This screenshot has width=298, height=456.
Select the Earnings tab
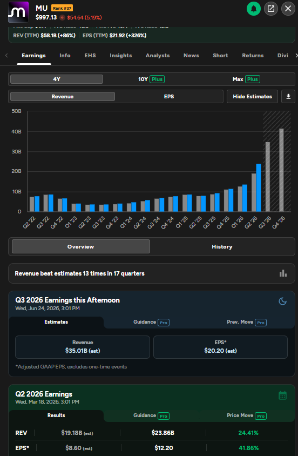33,56
